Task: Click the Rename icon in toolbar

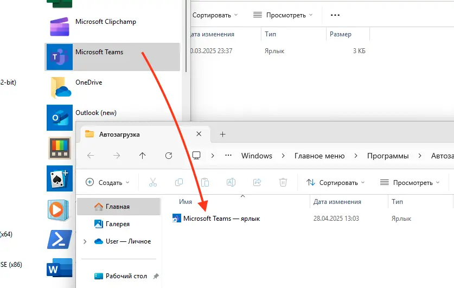Action: point(231,182)
